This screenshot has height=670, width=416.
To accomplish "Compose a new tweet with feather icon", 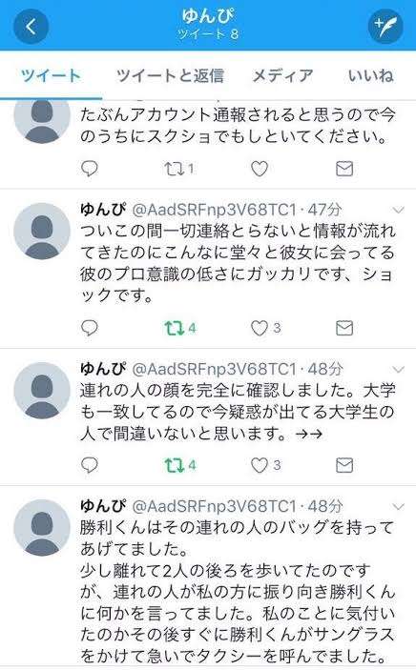I will coord(385,26).
